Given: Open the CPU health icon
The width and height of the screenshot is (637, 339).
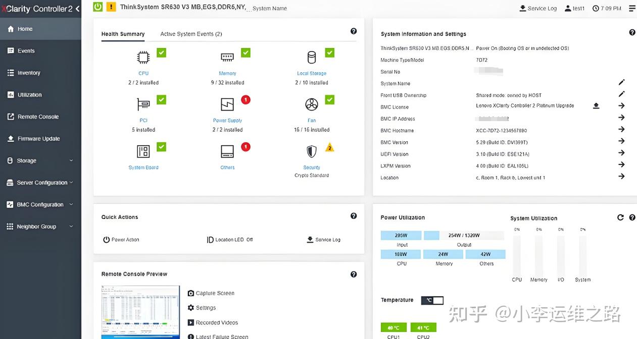Looking at the screenshot, I should pos(143,57).
